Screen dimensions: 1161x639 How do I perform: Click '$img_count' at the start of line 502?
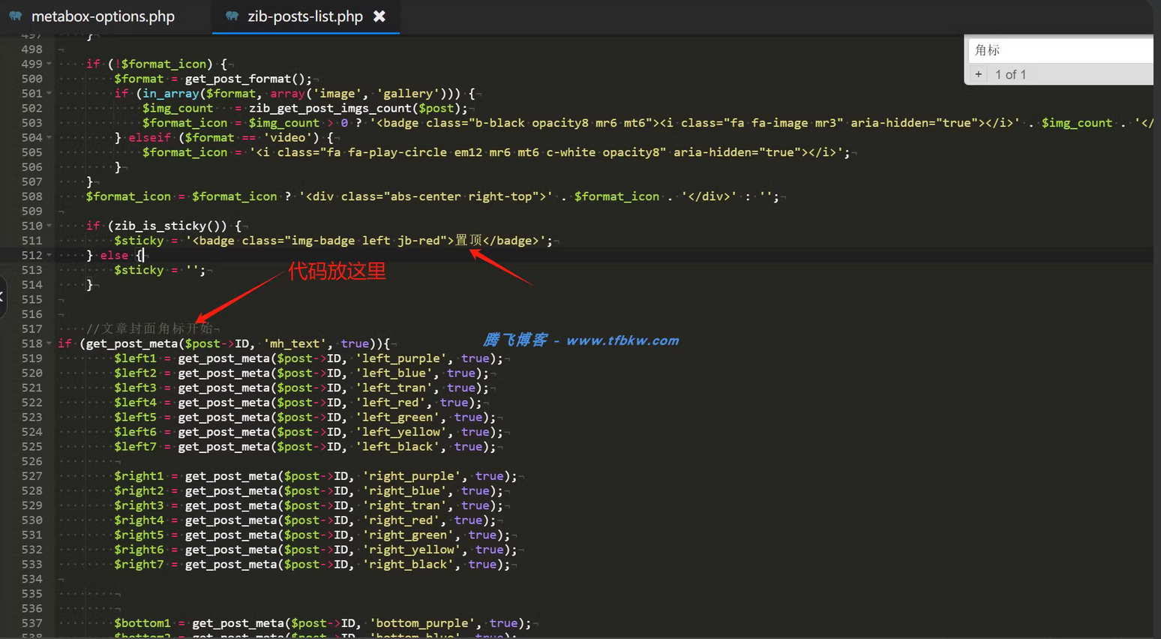coord(178,108)
